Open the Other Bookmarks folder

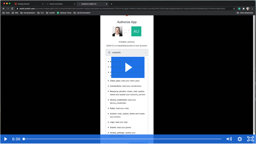tap(245, 13)
